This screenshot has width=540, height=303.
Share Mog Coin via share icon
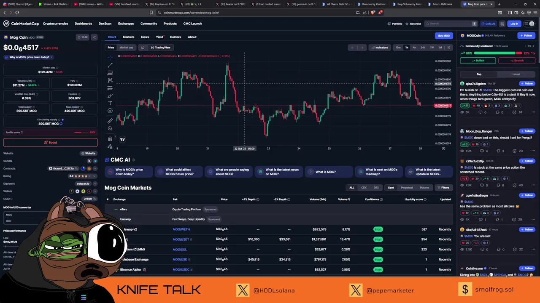click(94, 37)
